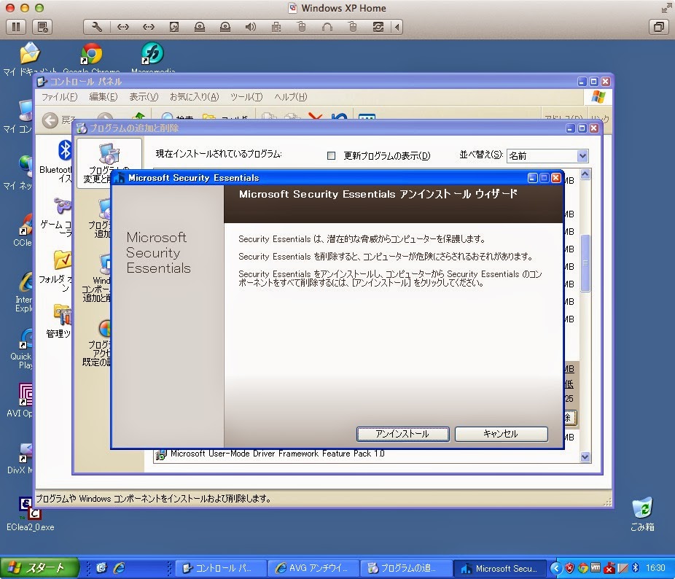The height and width of the screenshot is (579, 675).
Task: Collapse the VM device toolbar arrow
Action: [397, 27]
